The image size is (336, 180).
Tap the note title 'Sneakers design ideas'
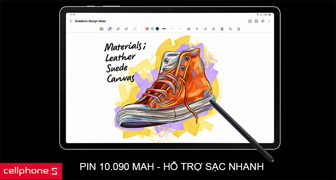pos(90,21)
